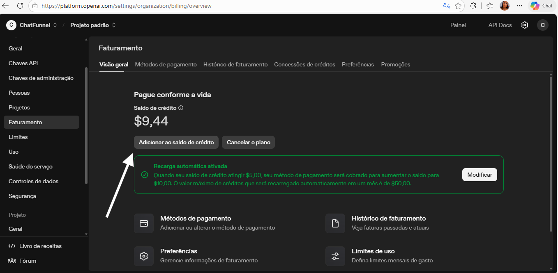Switch to Preferências tab

(358, 64)
